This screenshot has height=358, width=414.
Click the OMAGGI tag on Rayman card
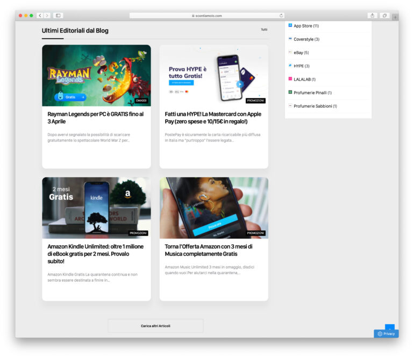141,101
